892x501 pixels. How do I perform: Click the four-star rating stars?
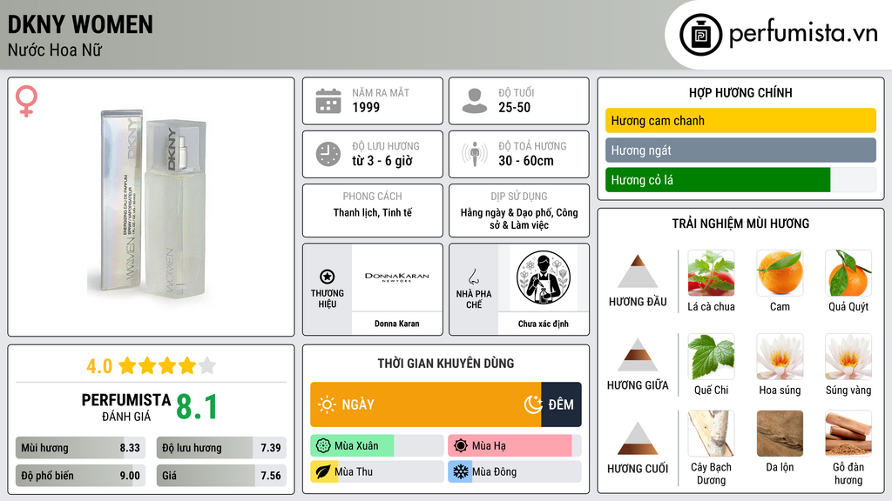point(167,366)
